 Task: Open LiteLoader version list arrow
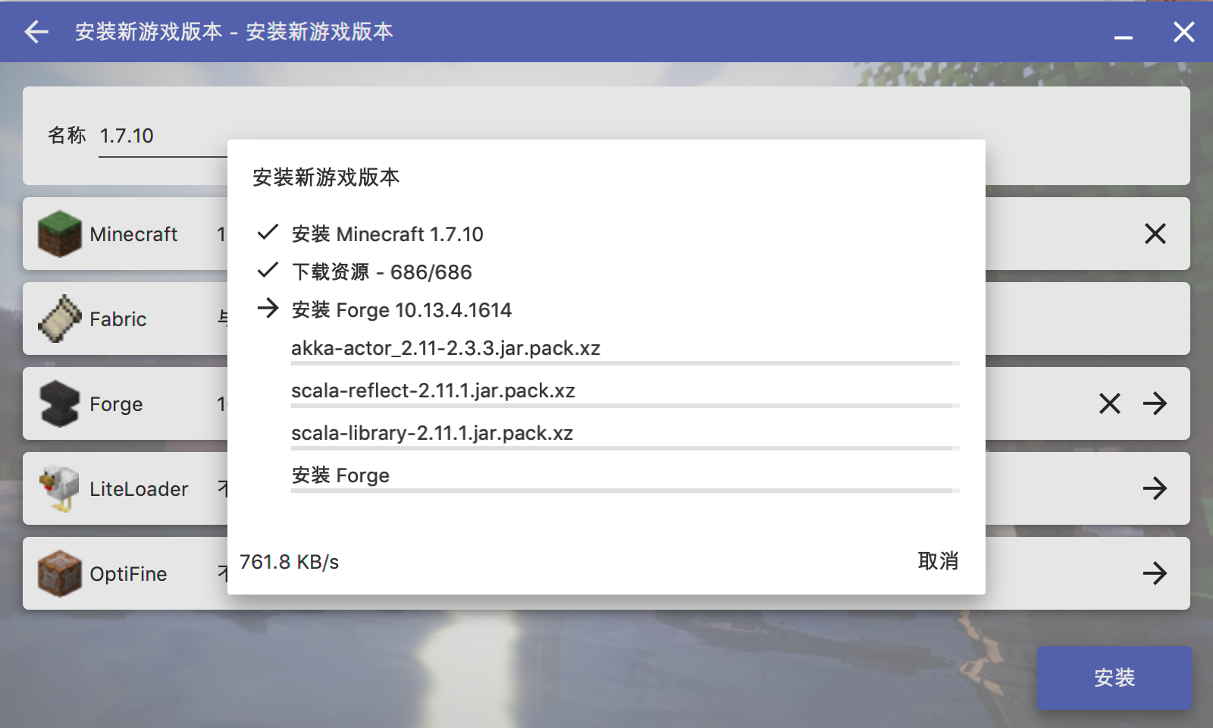(x=1155, y=488)
